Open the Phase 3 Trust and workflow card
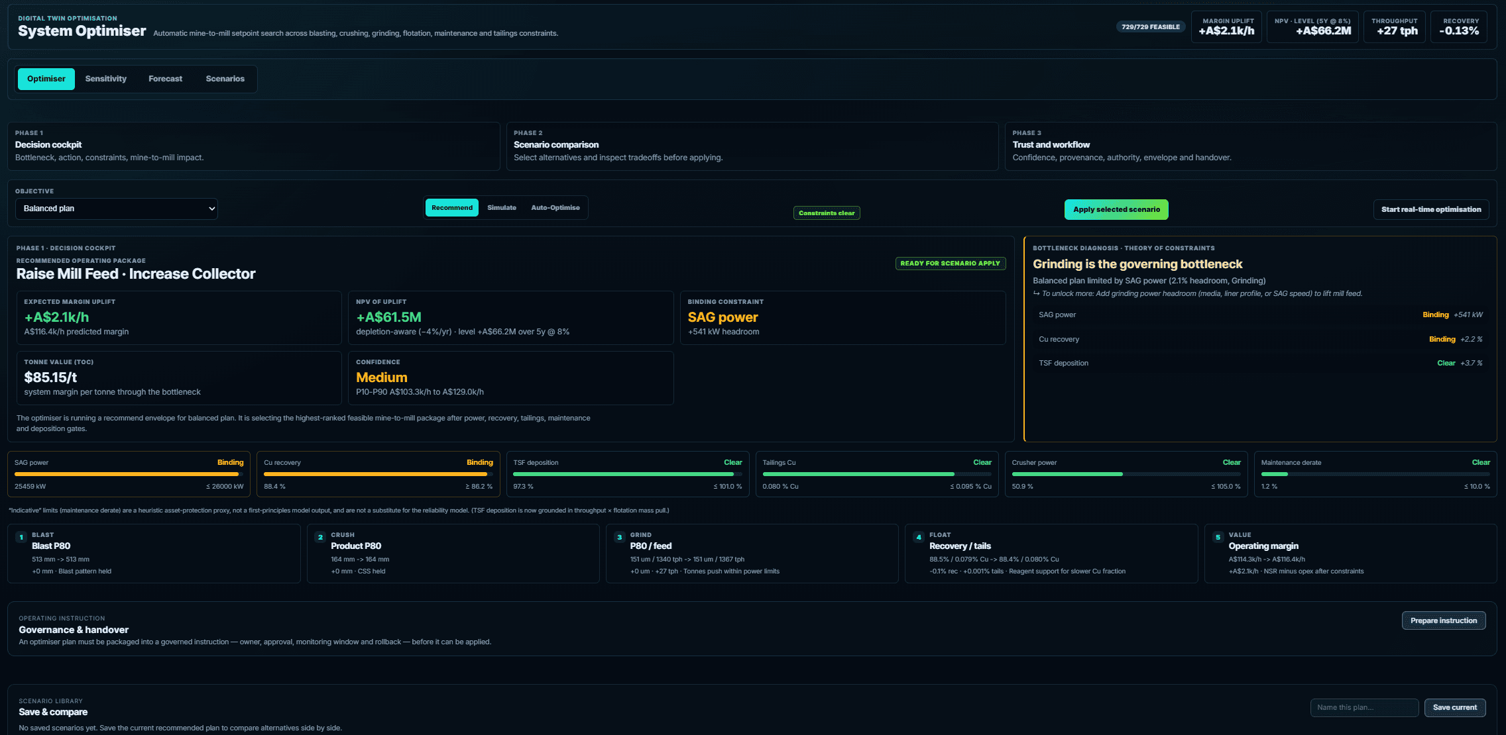 tap(1251, 146)
